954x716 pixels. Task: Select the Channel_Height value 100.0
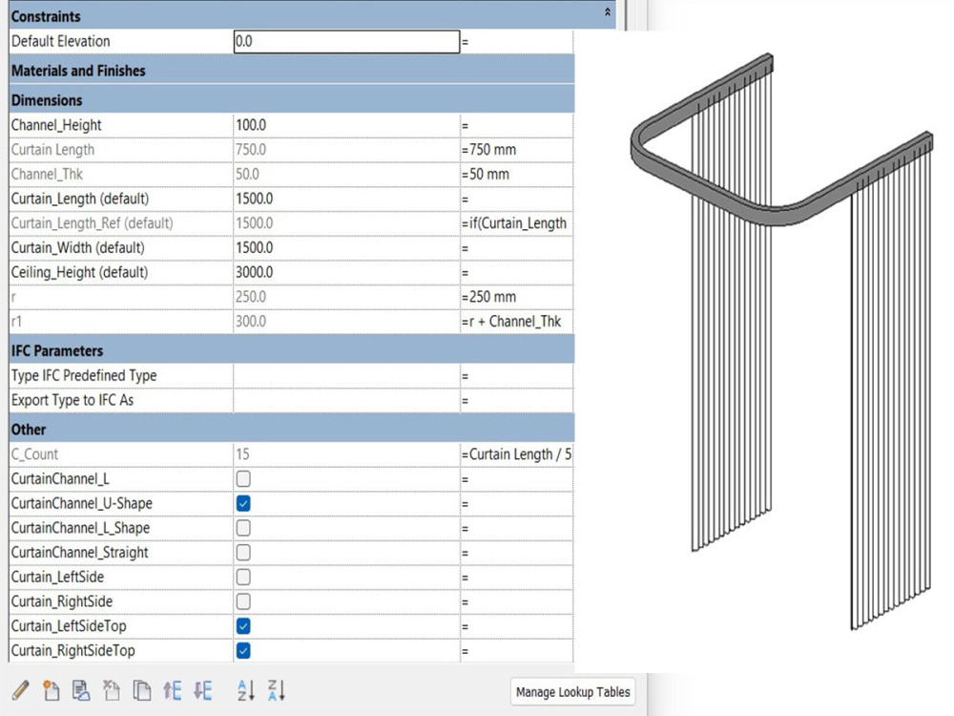point(251,125)
